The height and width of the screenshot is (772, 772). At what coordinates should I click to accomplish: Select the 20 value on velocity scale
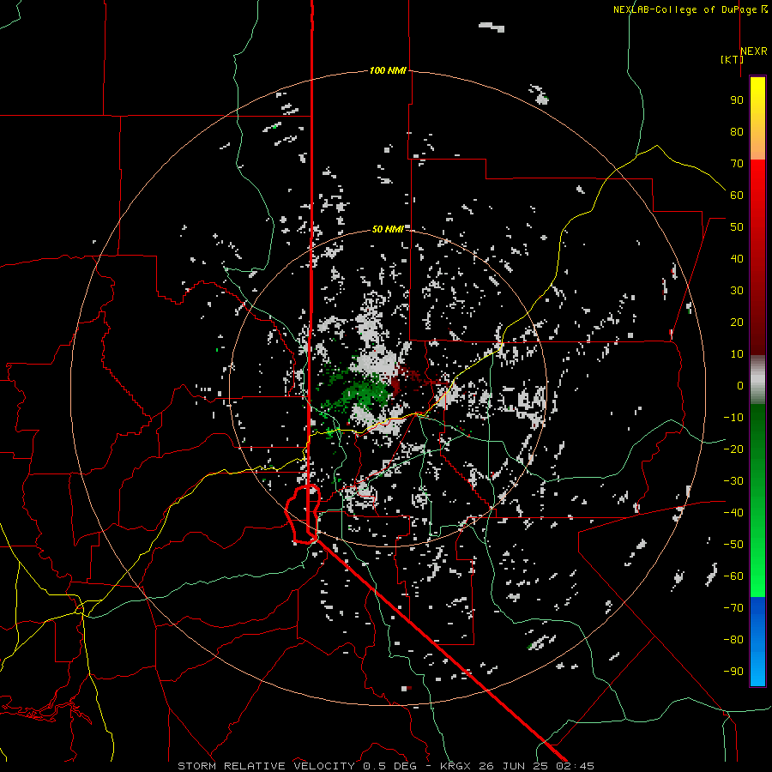(x=737, y=323)
